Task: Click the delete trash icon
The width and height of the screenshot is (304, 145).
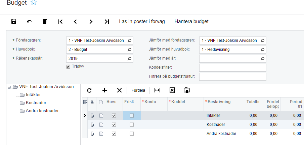Action: click(45, 21)
